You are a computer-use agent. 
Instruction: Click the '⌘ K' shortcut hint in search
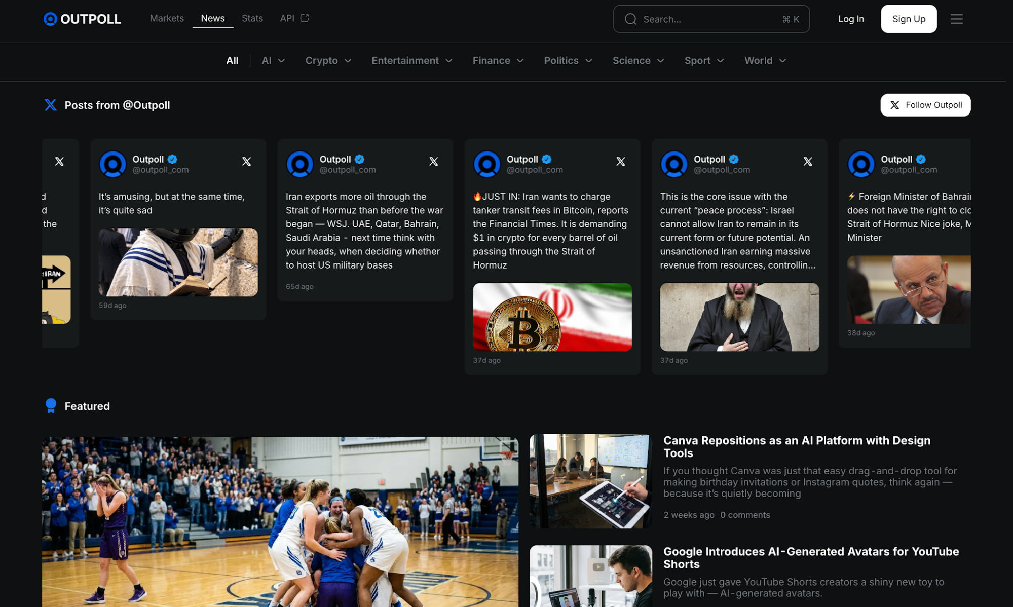click(x=791, y=19)
